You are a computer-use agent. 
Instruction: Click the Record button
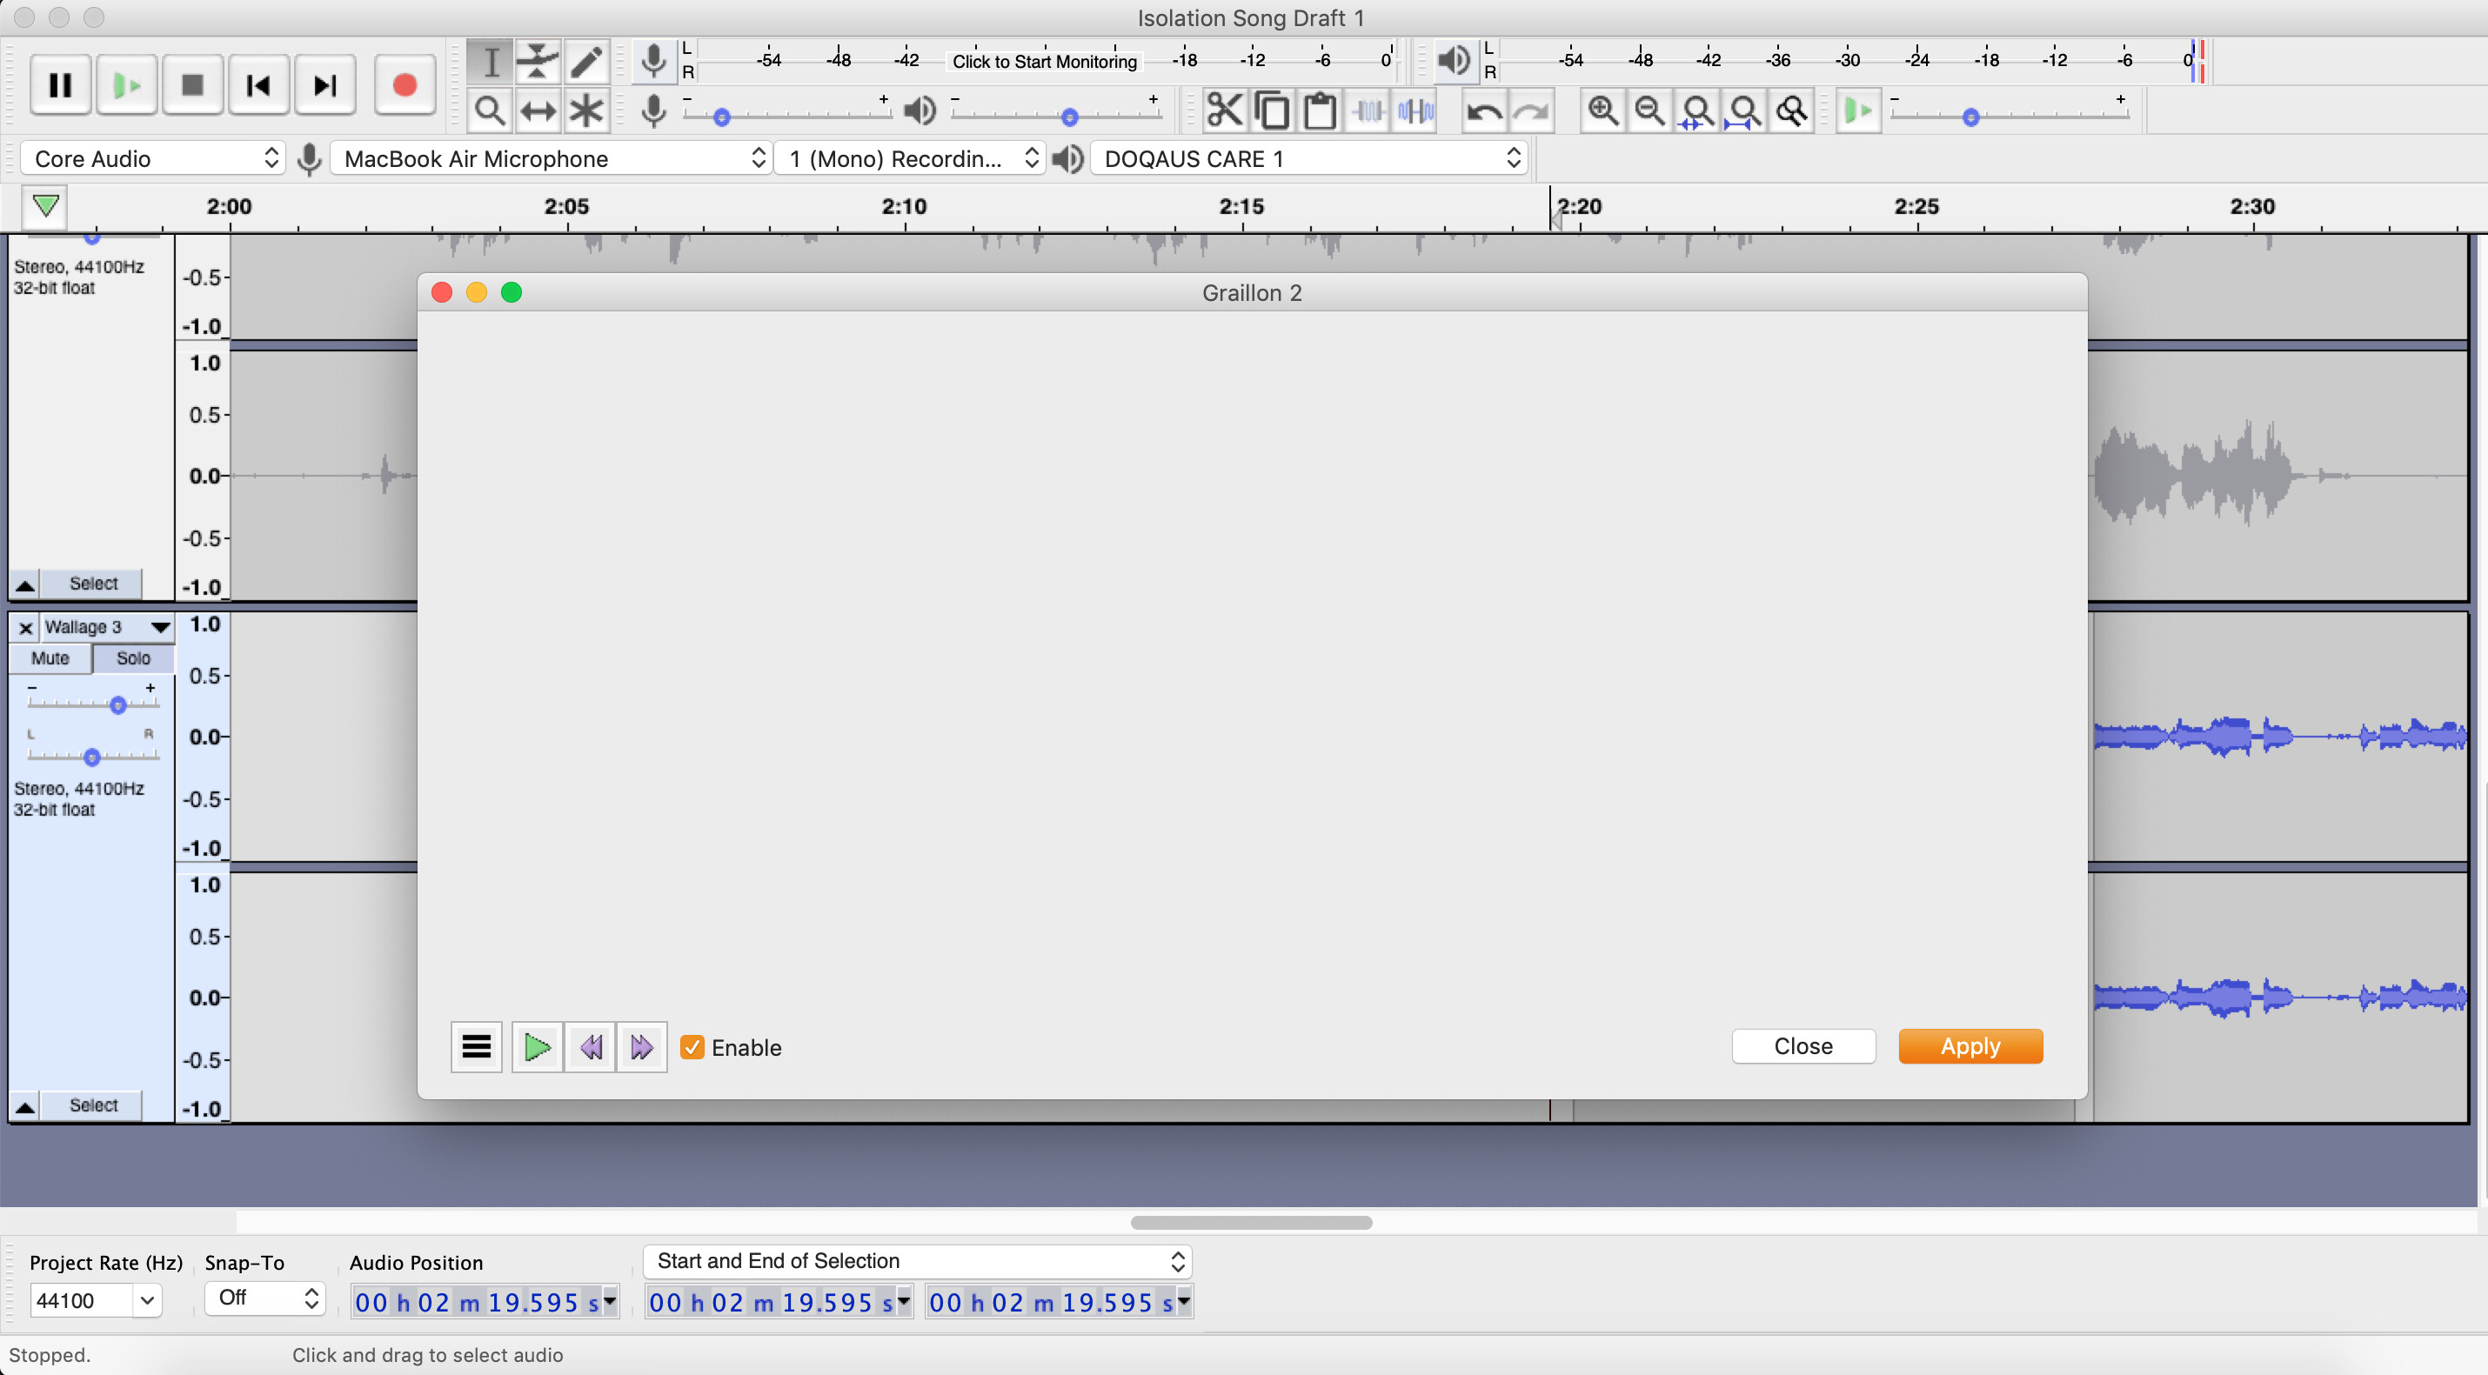[404, 84]
